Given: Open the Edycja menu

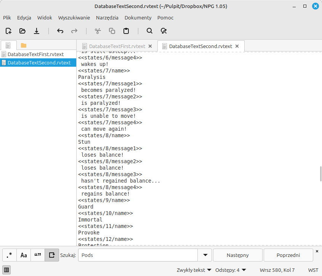Looking at the screenshot, I should point(24,18).
